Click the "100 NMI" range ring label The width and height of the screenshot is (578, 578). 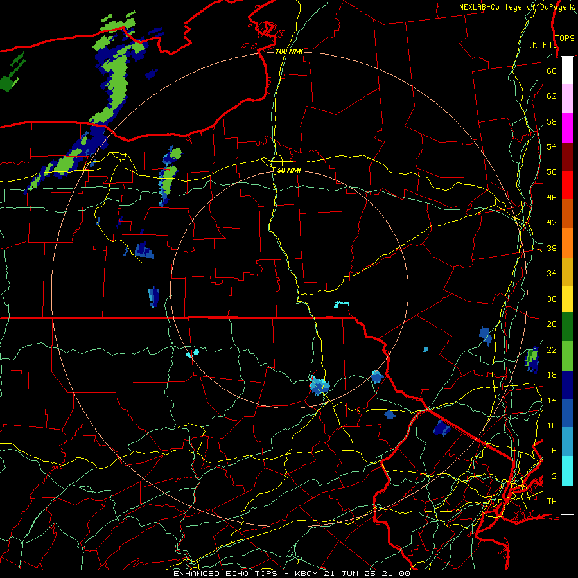pos(289,51)
